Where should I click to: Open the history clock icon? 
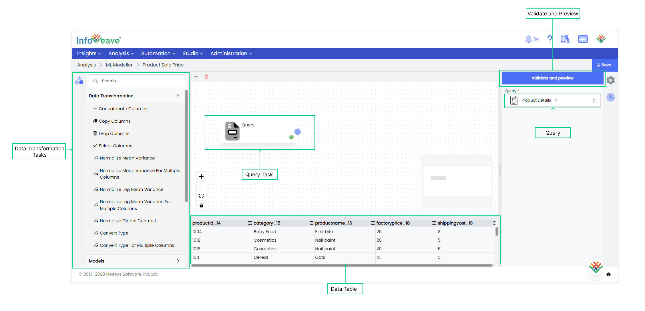[611, 97]
